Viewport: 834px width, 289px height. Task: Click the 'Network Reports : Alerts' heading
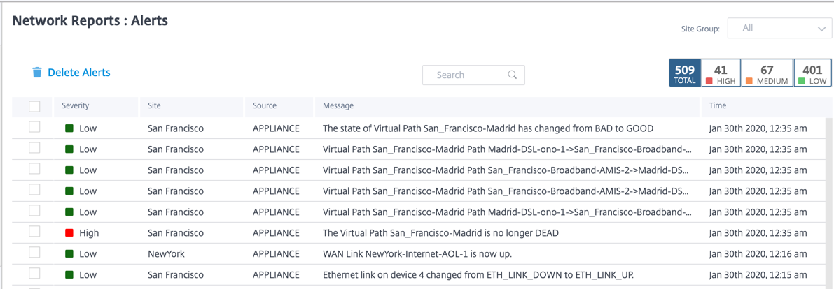pyautogui.click(x=90, y=21)
